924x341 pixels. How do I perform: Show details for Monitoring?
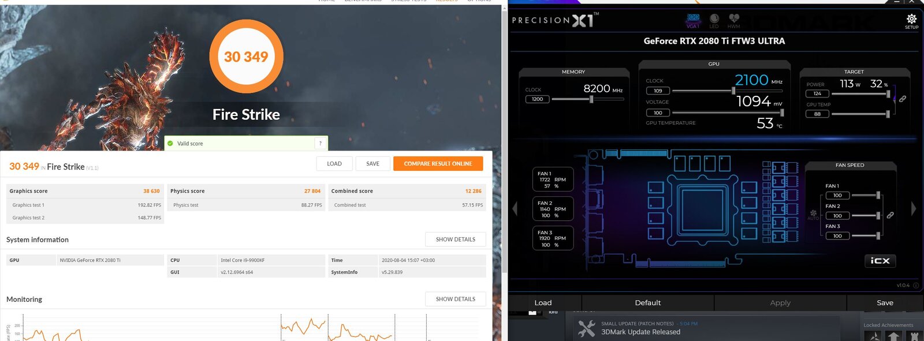pos(456,299)
